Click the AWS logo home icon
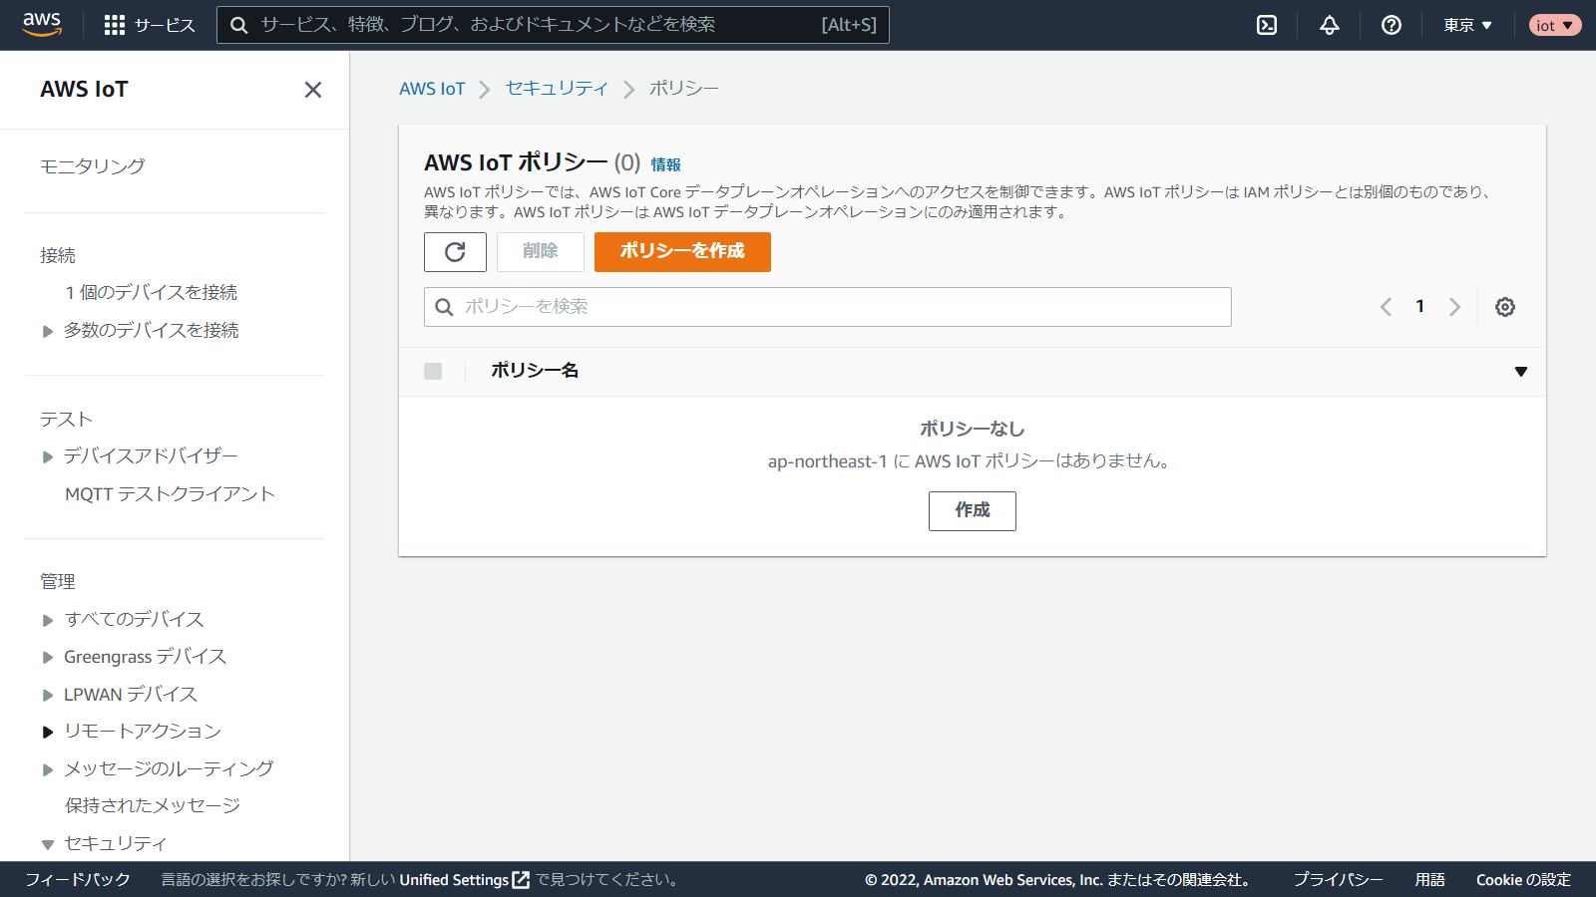 tap(42, 24)
